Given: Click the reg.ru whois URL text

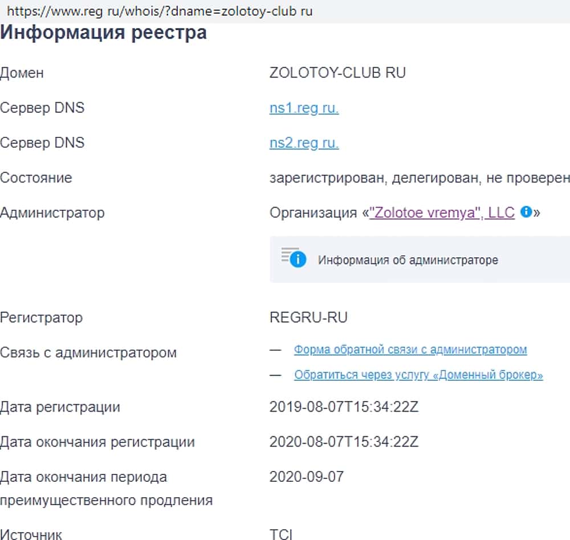Looking at the screenshot, I should pyautogui.click(x=160, y=11).
